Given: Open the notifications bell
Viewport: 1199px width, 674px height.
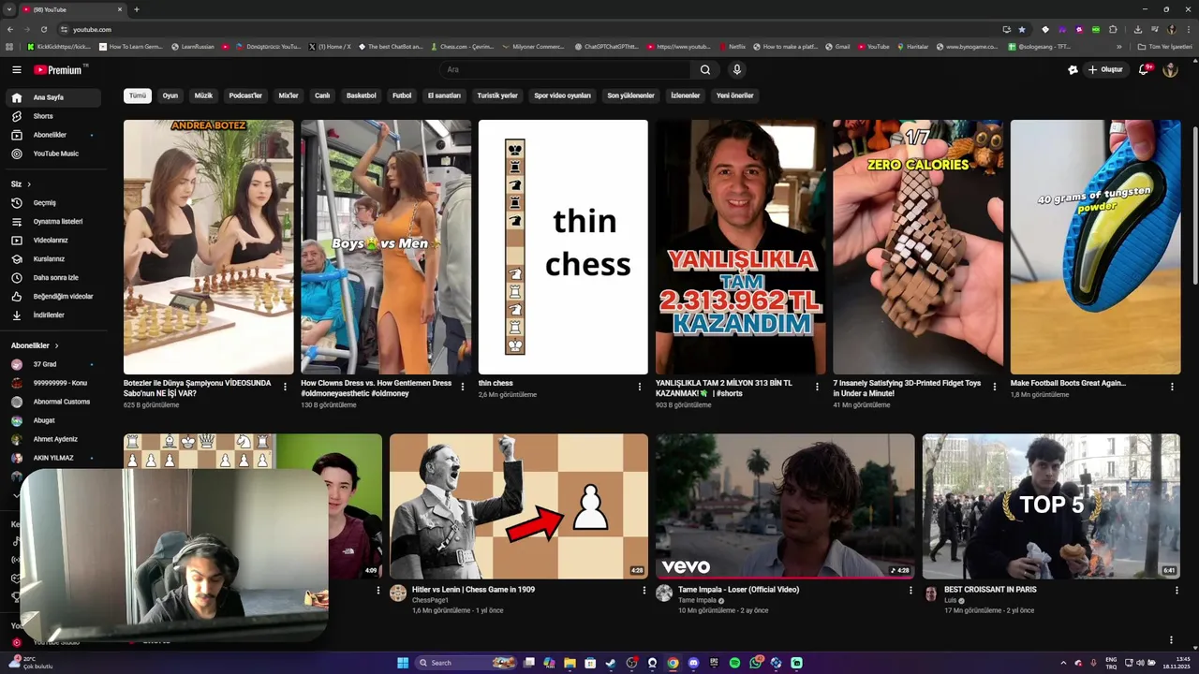Looking at the screenshot, I should pos(1144,69).
